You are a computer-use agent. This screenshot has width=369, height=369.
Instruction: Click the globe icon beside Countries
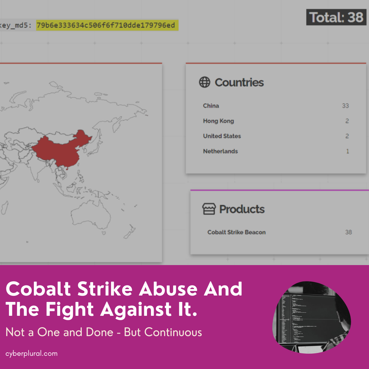(204, 82)
